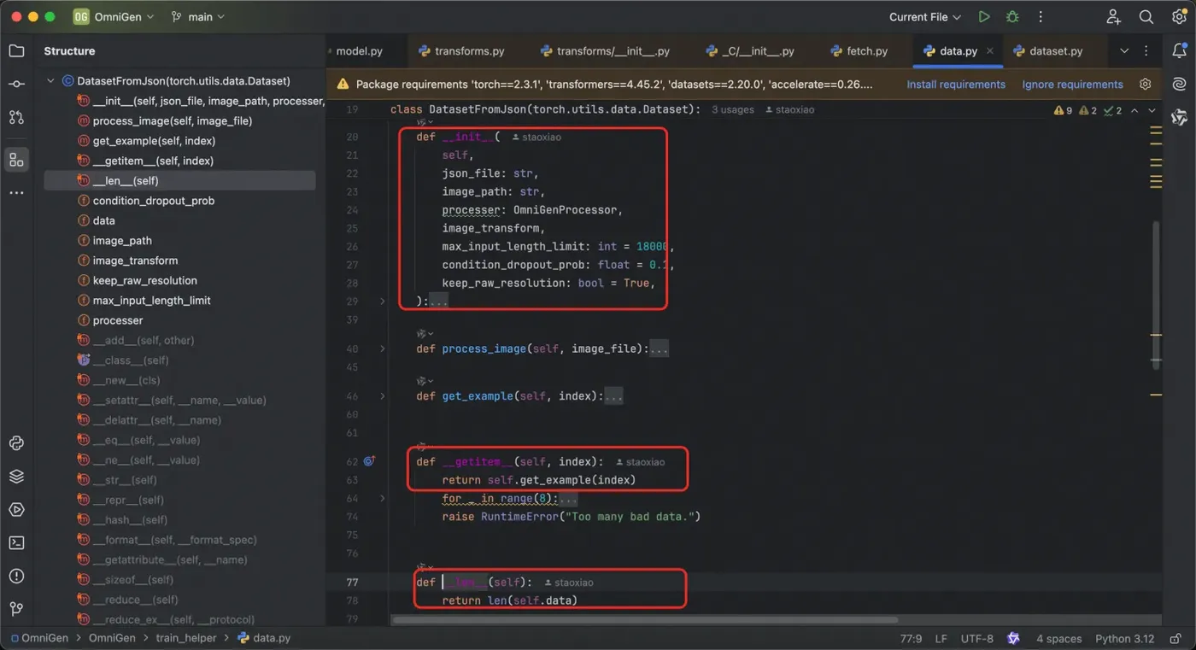
Task: Open the More Actions vertical dots in toolbar
Action: pyautogui.click(x=1041, y=17)
